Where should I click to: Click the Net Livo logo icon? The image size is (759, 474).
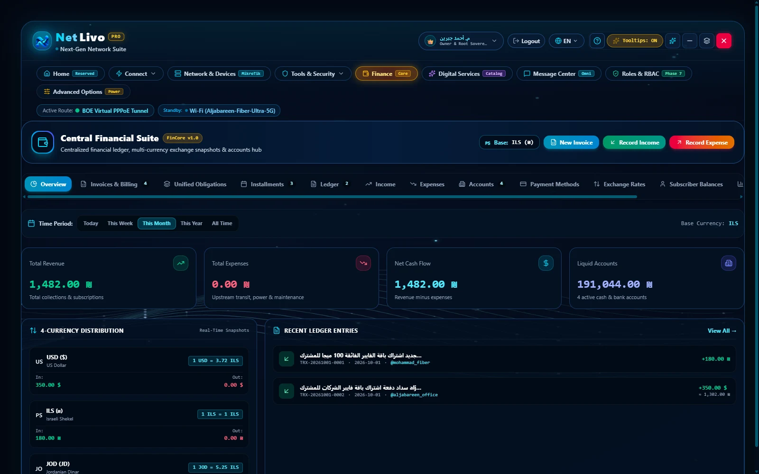(x=42, y=41)
